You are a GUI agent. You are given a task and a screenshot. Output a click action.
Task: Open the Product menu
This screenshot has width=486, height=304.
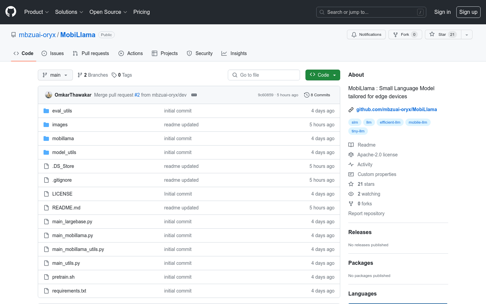[36, 12]
